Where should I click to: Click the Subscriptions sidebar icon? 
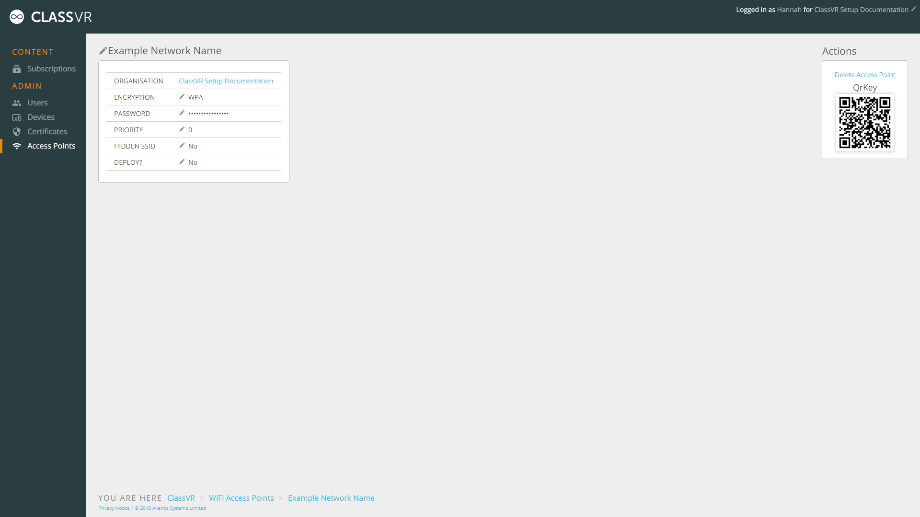tap(17, 69)
